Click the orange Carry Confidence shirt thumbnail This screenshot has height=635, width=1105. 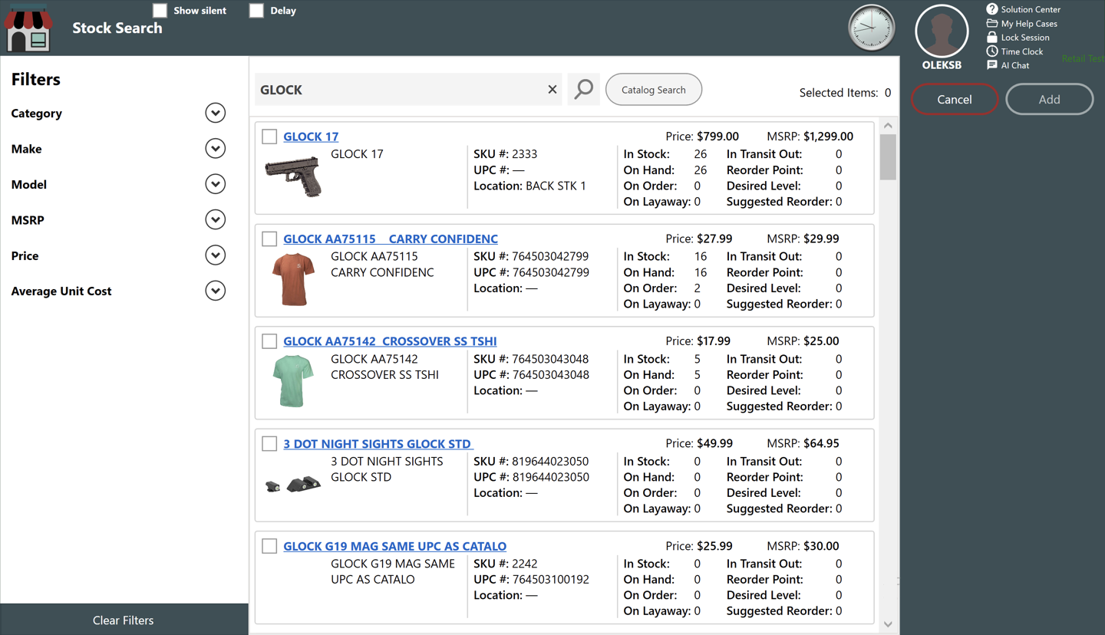[293, 279]
